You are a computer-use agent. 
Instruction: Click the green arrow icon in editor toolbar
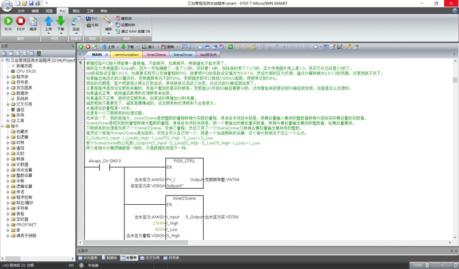(231, 47)
